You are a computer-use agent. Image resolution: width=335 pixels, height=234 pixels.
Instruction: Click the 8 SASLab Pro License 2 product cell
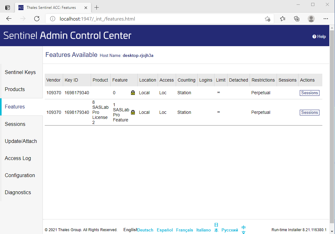[100, 112]
